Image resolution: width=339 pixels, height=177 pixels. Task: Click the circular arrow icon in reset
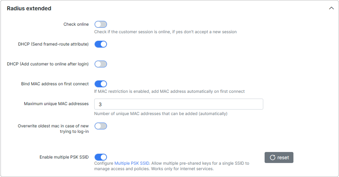coord(273,157)
